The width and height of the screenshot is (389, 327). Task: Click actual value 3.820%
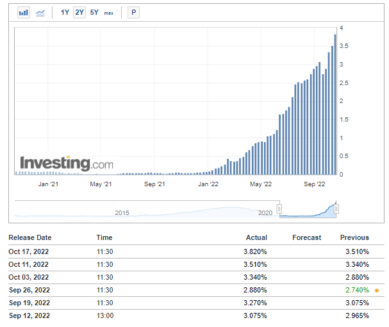[x=255, y=251]
